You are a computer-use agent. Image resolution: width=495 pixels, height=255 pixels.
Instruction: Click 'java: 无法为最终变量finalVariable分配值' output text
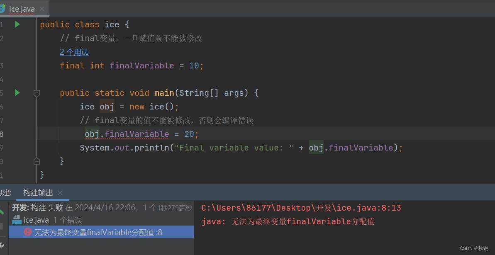click(x=288, y=221)
